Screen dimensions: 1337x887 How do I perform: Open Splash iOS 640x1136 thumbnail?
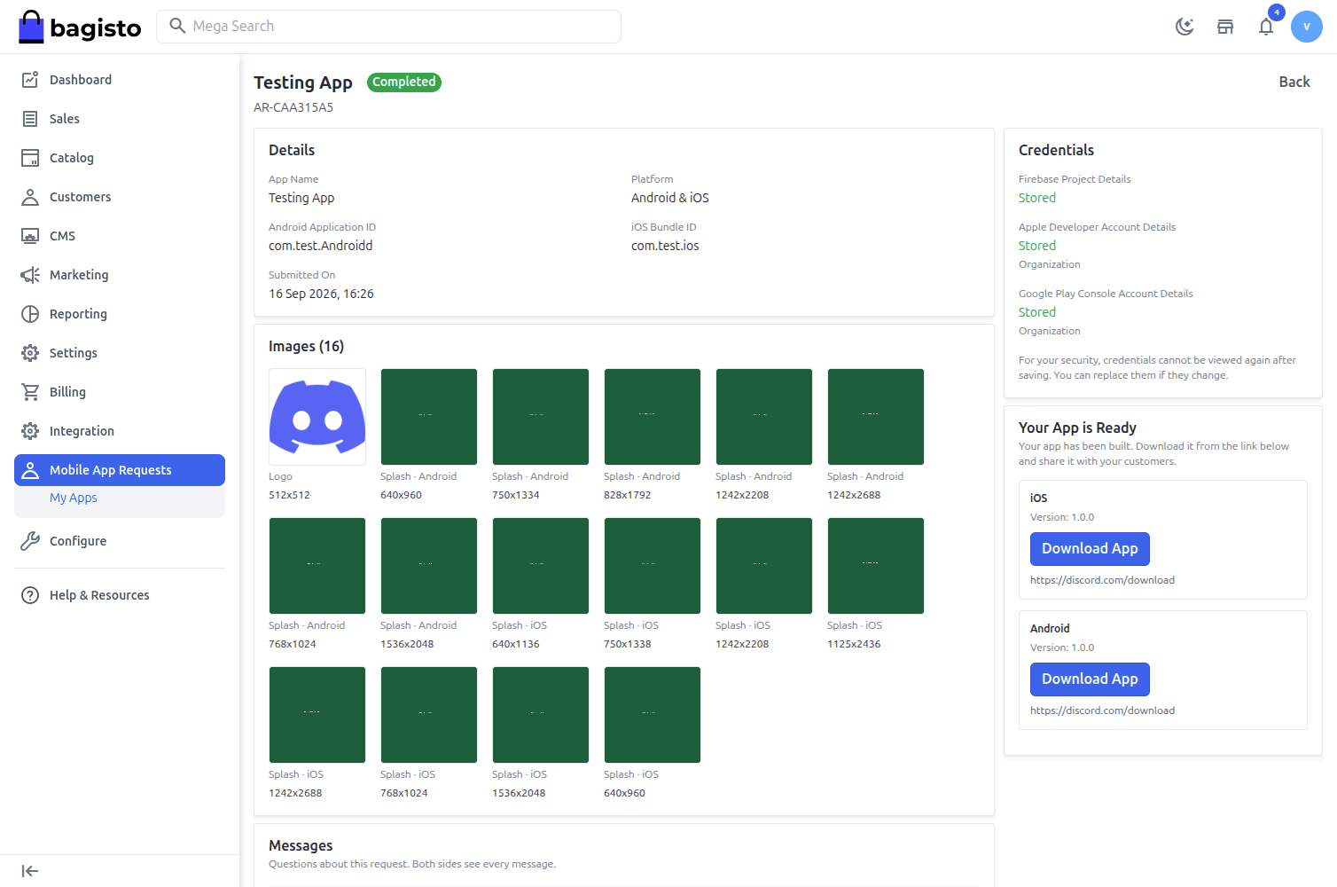click(x=541, y=566)
